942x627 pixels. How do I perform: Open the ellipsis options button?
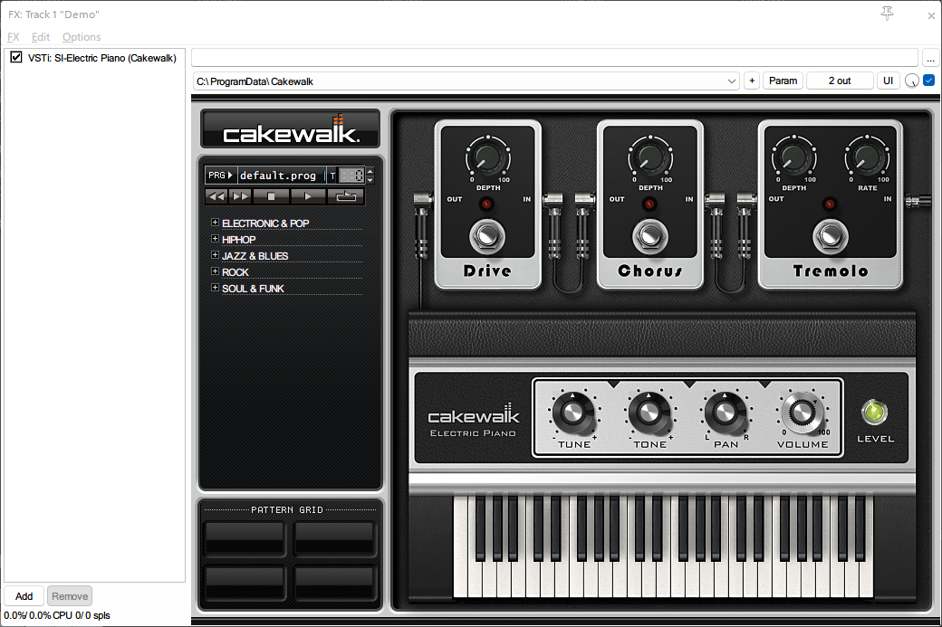(930, 58)
